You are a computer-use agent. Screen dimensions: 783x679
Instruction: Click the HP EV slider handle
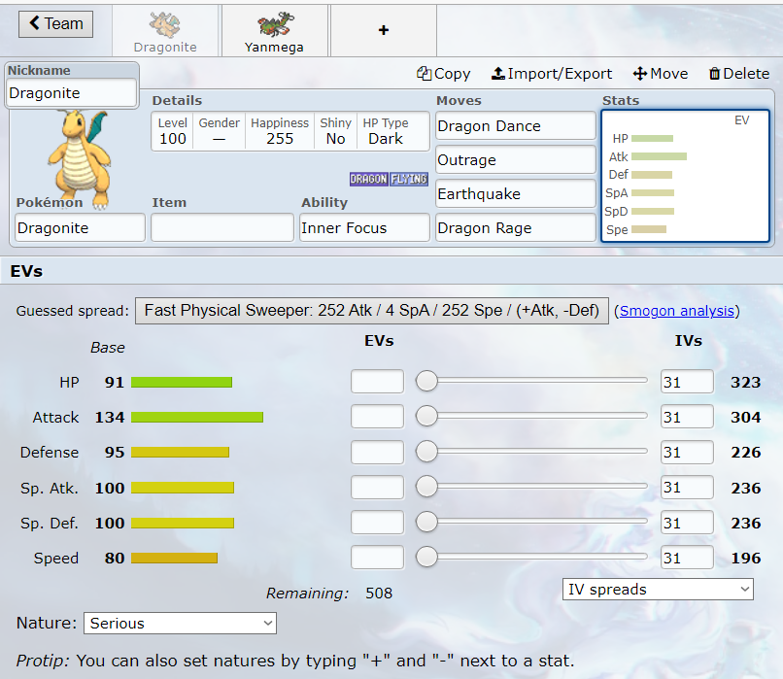coord(426,381)
